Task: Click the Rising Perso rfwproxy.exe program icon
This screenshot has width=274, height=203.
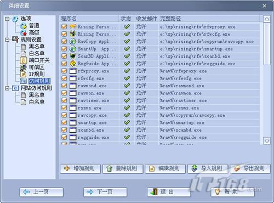Action: (x=73, y=26)
